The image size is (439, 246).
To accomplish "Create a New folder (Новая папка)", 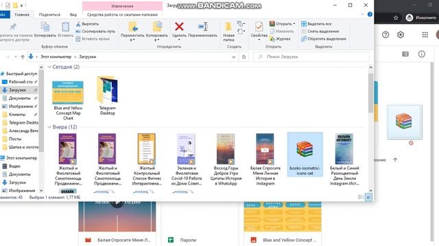I will (228, 31).
